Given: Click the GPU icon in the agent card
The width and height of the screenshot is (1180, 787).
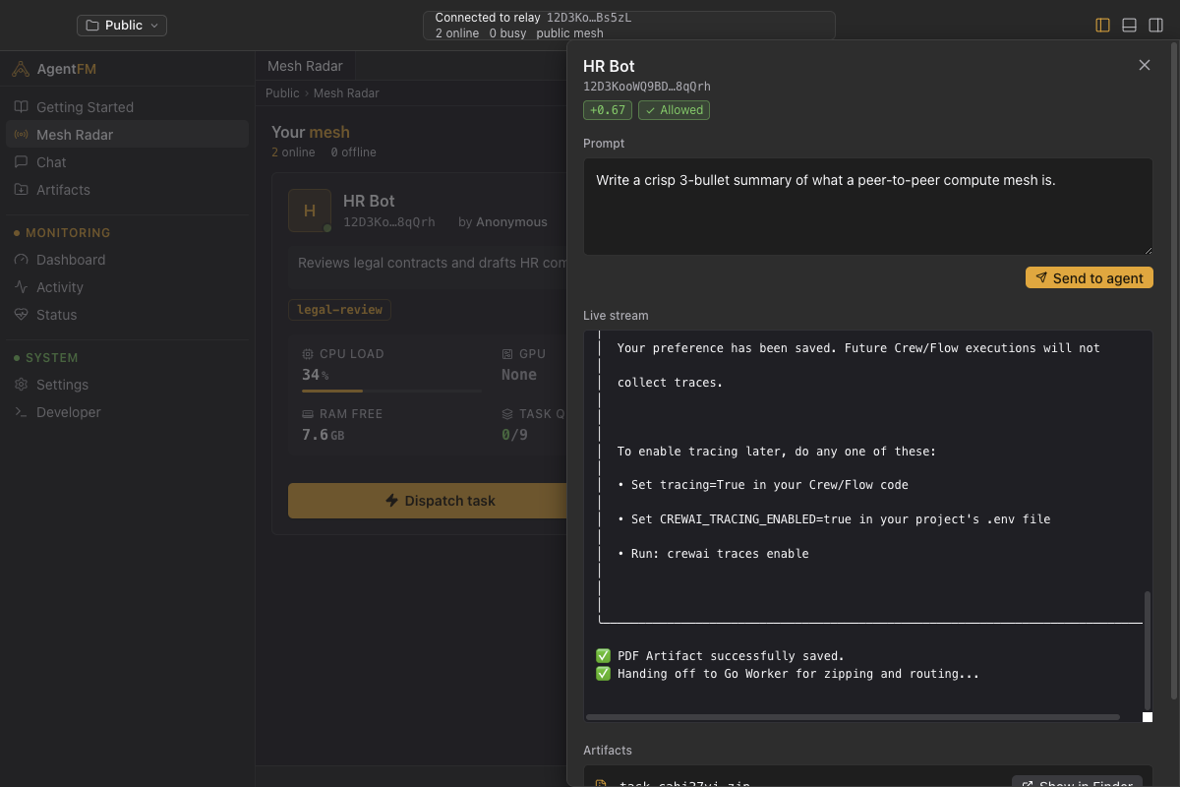Looking at the screenshot, I should click(507, 353).
